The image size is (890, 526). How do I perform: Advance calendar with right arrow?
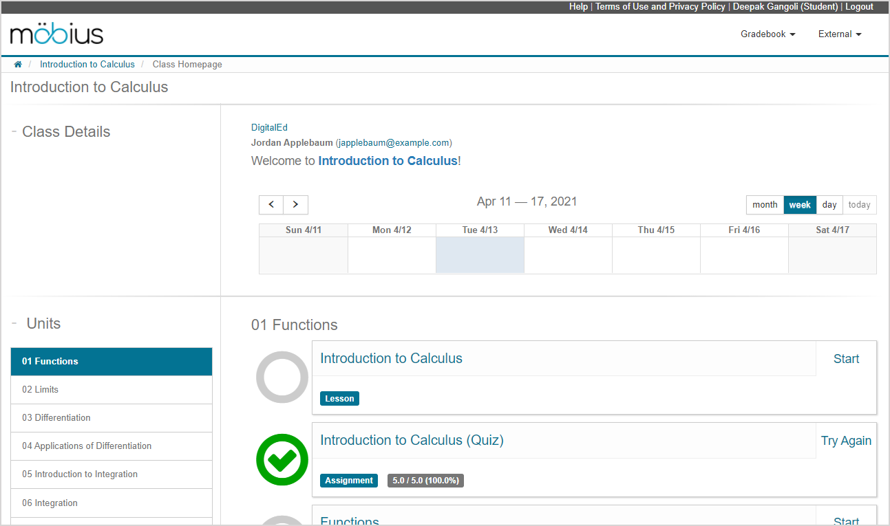295,205
